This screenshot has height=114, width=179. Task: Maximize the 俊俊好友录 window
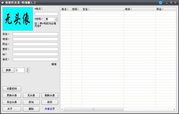click(171, 3)
